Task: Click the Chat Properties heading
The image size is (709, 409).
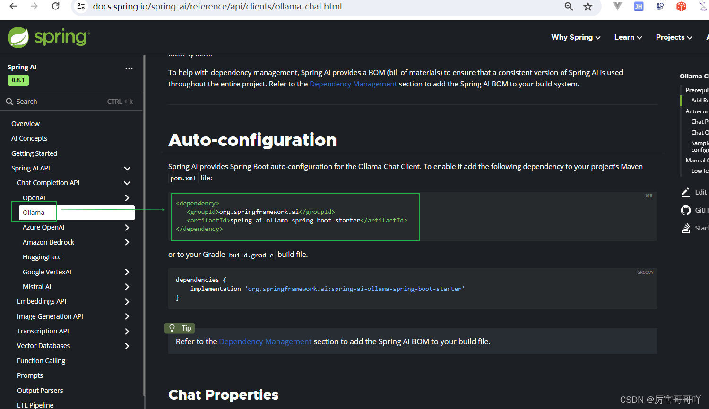Action: click(x=223, y=395)
